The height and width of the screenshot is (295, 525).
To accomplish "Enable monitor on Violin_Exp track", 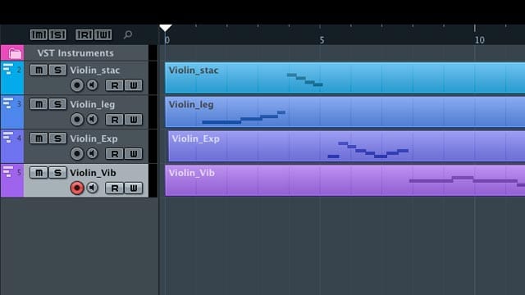I will pyautogui.click(x=92, y=153).
